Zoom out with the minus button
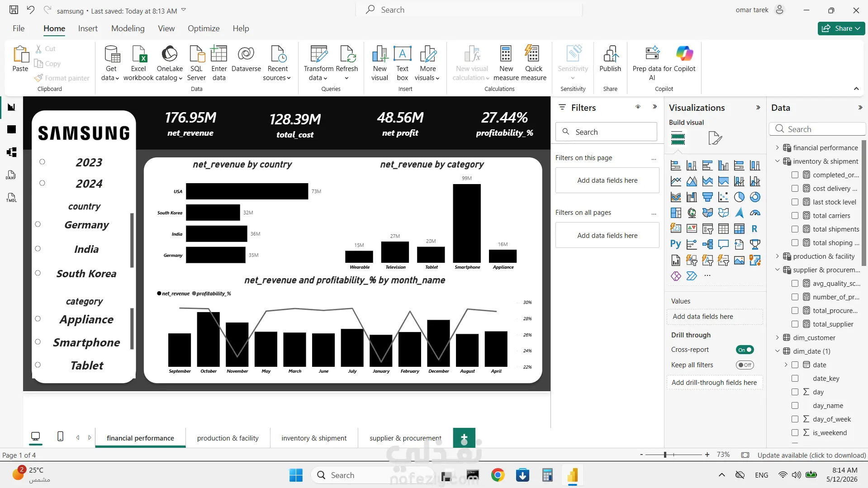 [x=641, y=455]
